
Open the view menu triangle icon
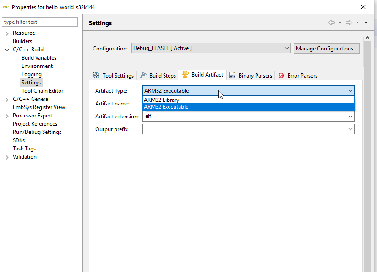pyautogui.click(x=366, y=22)
